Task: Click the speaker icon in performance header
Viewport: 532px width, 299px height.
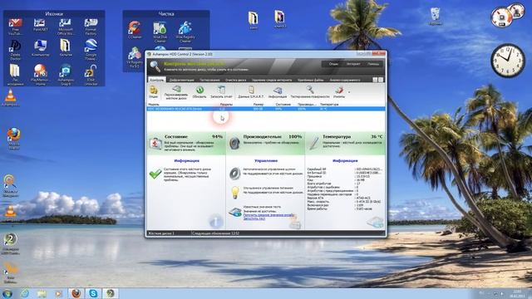Action: click(x=234, y=144)
